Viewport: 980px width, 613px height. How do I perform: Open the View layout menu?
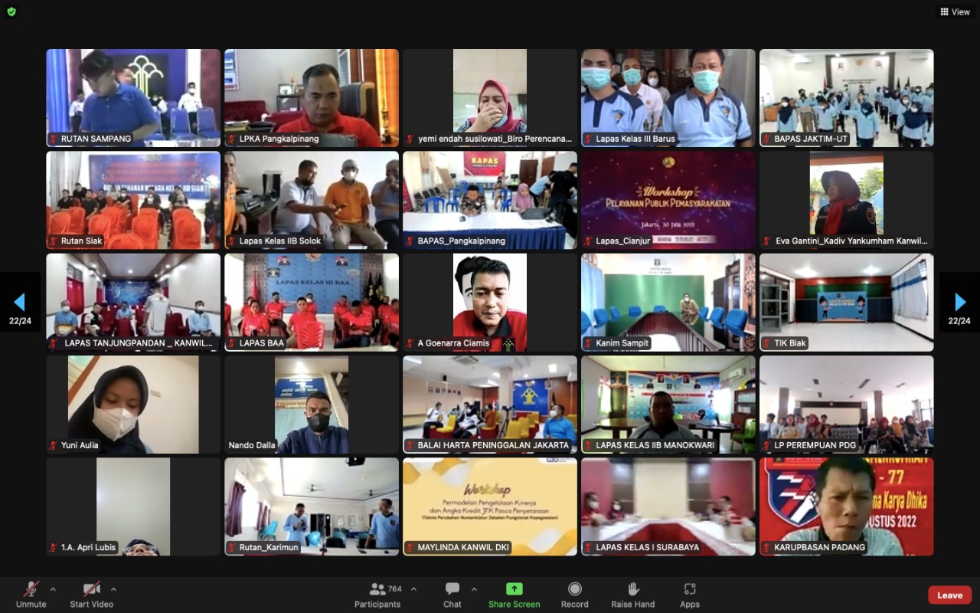pos(955,11)
